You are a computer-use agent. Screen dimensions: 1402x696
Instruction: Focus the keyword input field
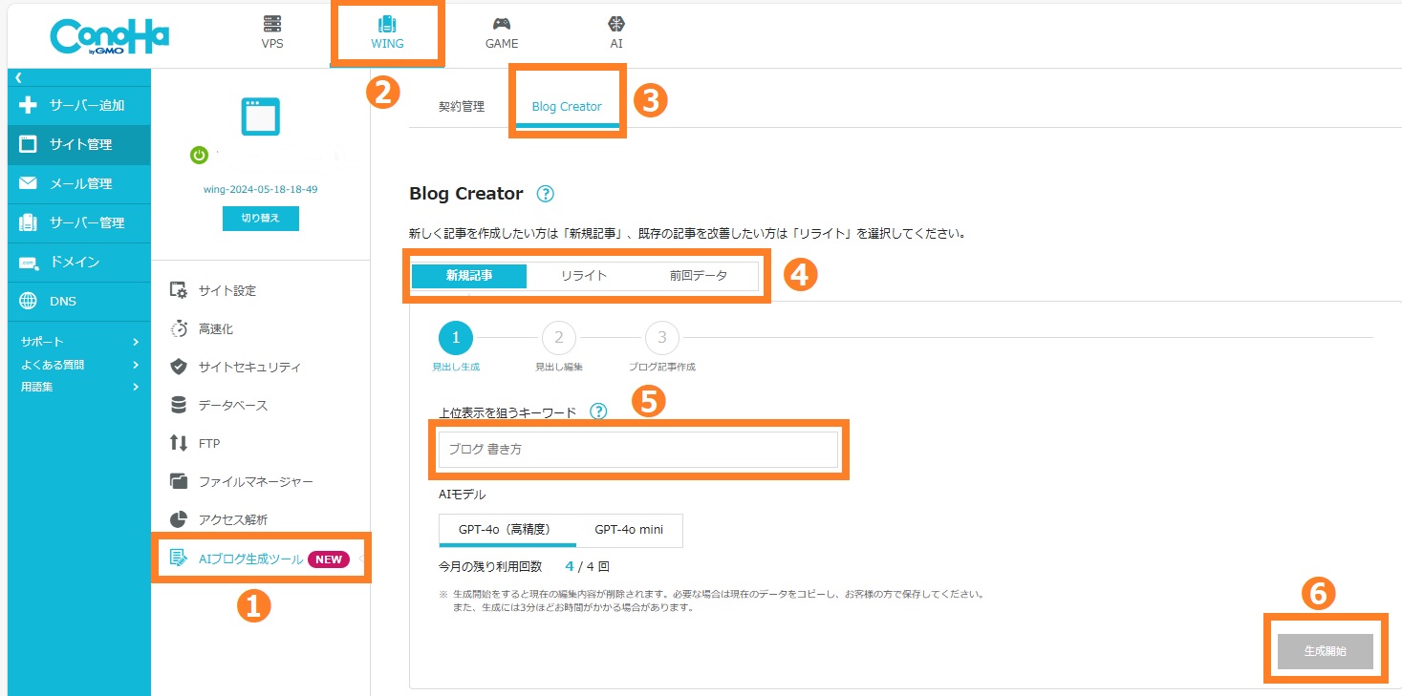point(638,449)
